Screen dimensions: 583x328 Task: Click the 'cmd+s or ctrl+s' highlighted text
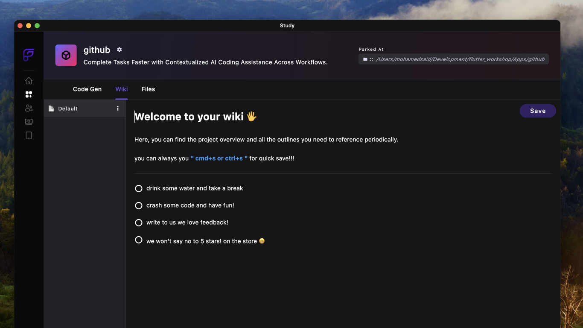[219, 158]
